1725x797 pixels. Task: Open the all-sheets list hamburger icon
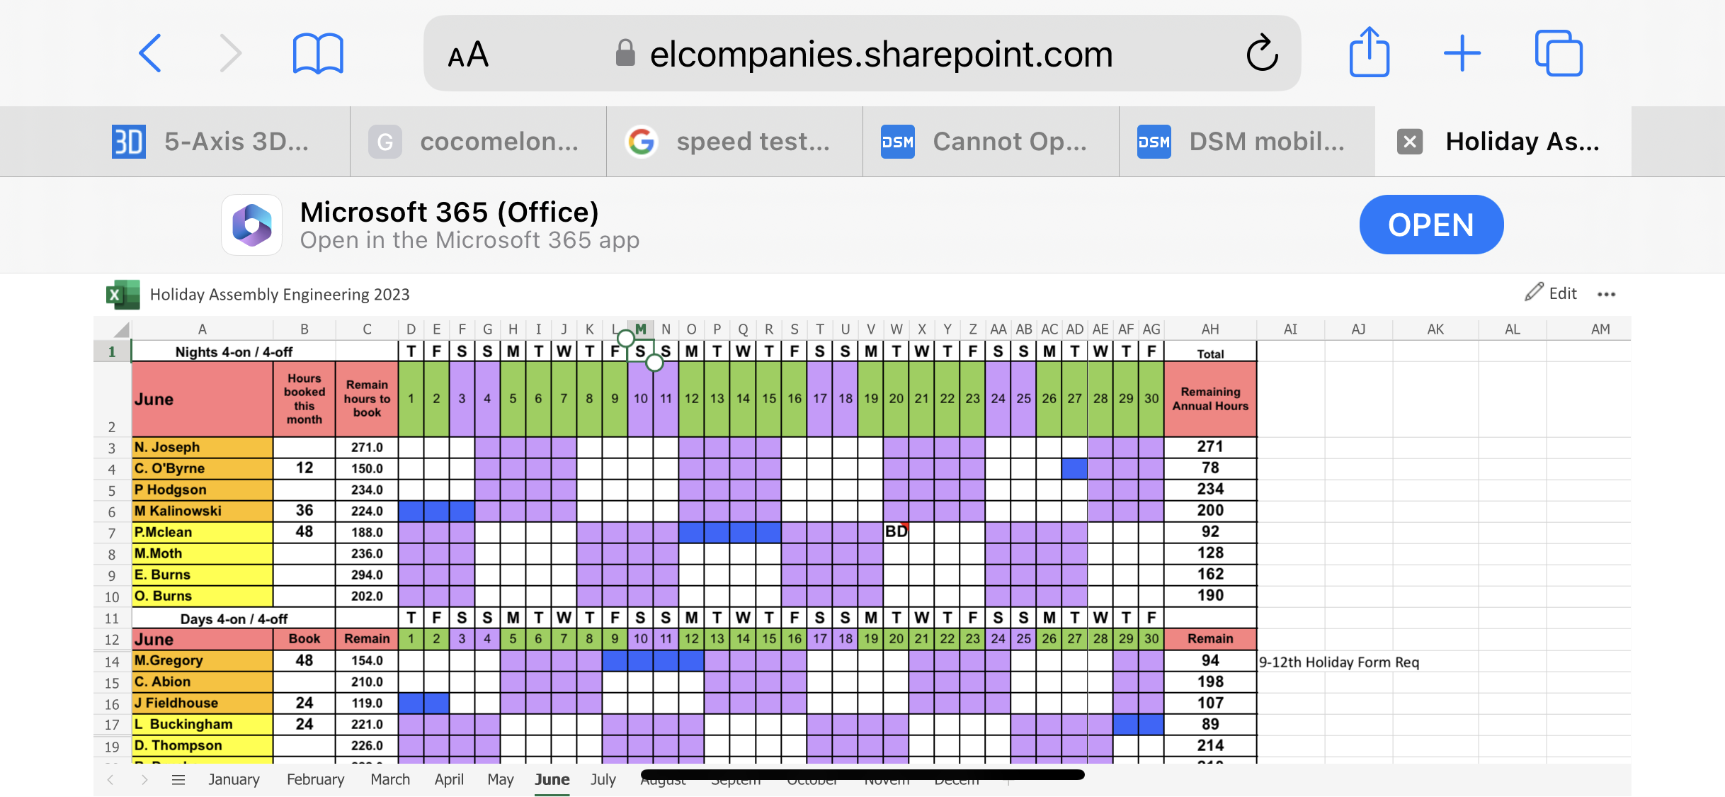click(178, 780)
